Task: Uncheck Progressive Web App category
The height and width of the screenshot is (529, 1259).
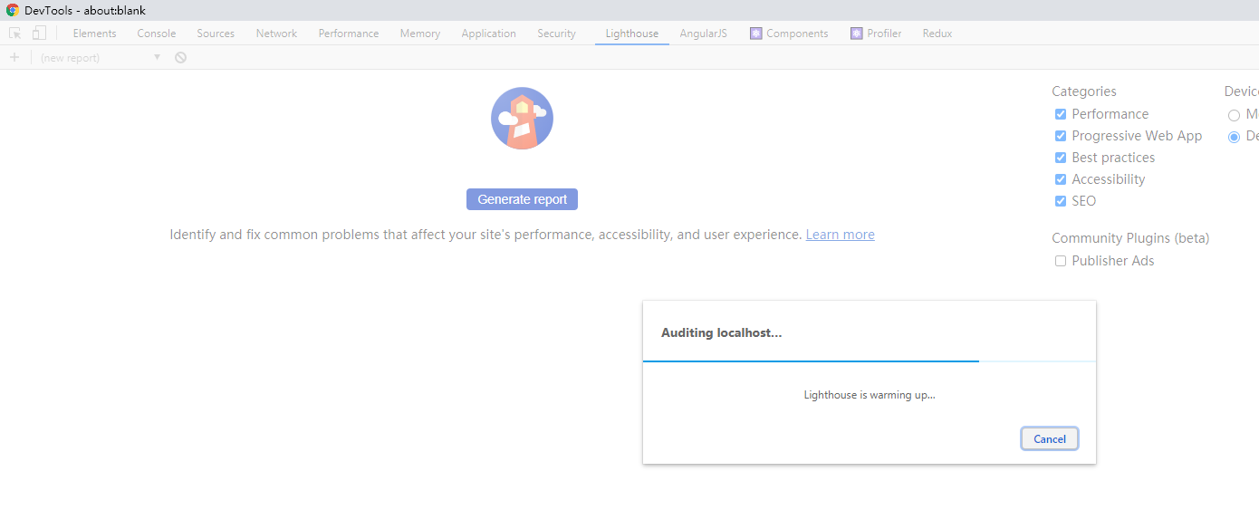Action: 1061,136
